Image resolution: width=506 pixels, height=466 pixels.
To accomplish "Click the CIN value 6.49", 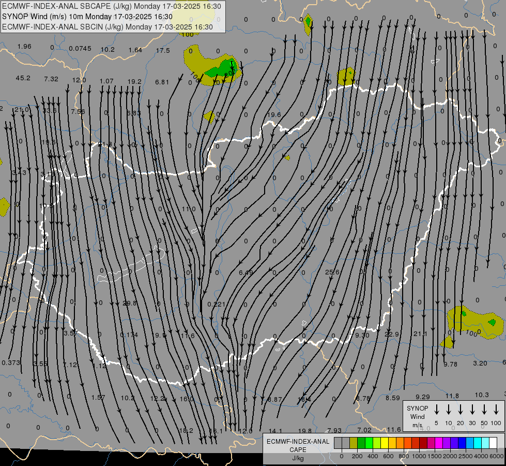I will 246,273.
